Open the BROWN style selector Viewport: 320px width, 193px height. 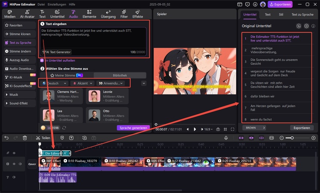pyautogui.click(x=254, y=128)
